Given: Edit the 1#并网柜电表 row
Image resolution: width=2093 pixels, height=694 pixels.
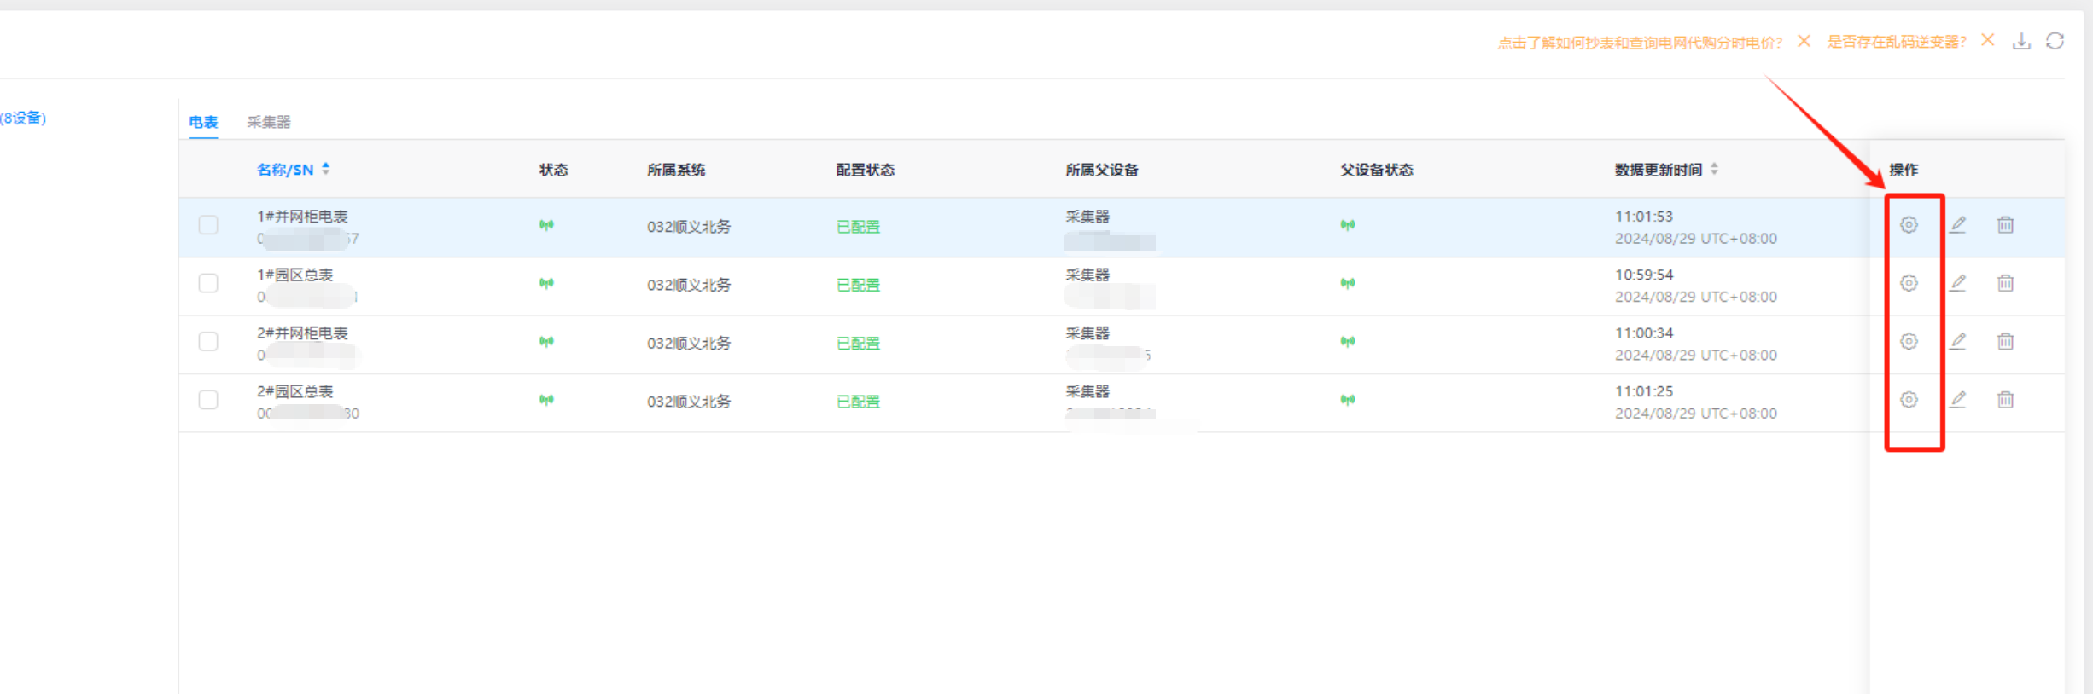Looking at the screenshot, I should pos(1958,225).
